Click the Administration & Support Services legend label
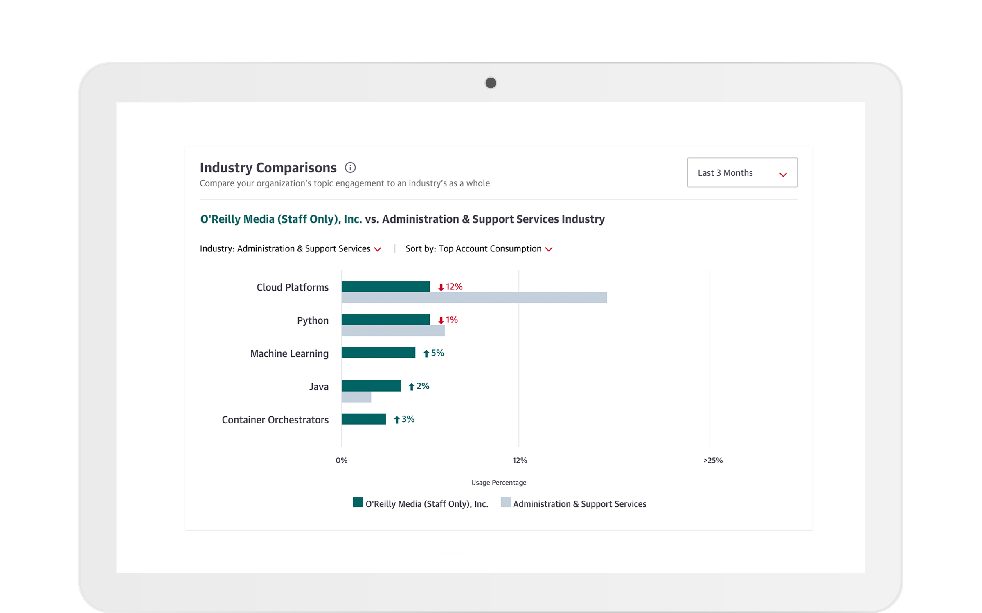 [580, 504]
